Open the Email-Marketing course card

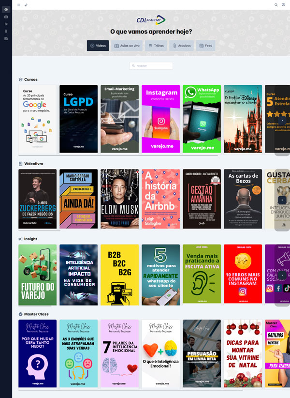point(119,119)
